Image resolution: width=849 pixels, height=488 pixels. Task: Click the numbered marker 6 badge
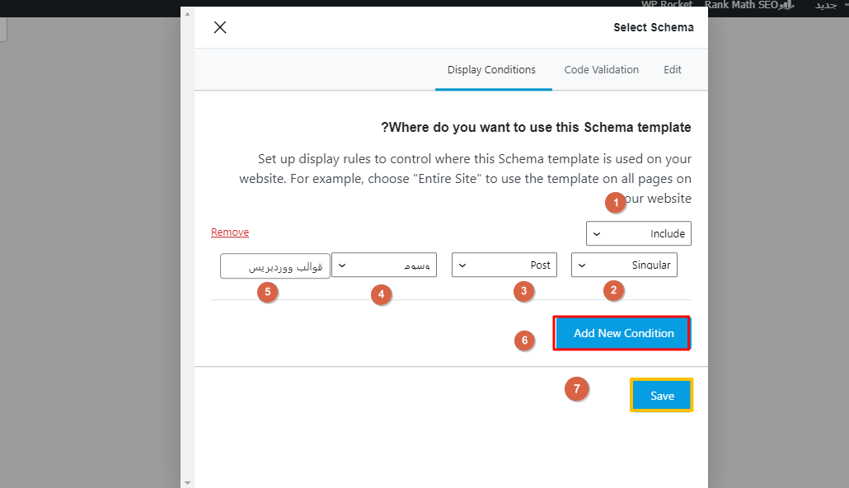pyautogui.click(x=526, y=340)
